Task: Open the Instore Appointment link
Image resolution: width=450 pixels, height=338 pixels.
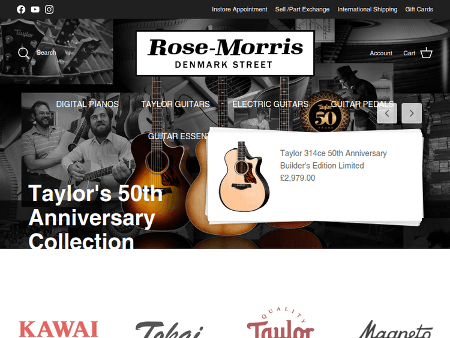Action: 239,10
